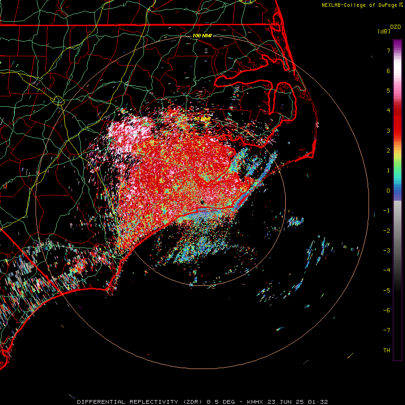This screenshot has height=405, width=405.
Task: Select the 100 NMI range ring label
Action: (x=202, y=36)
